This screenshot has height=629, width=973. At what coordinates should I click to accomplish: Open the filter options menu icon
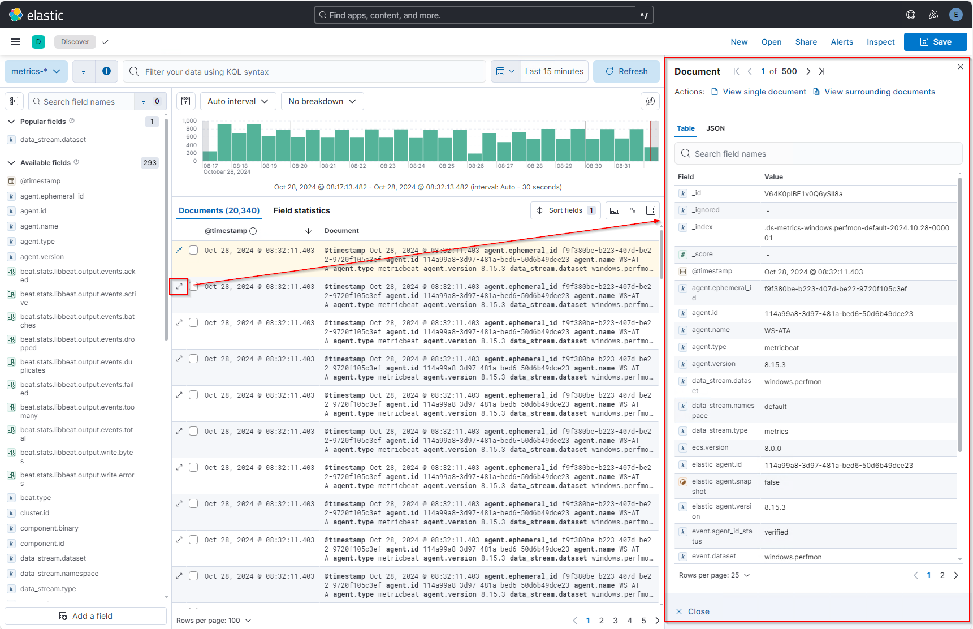[x=84, y=71]
